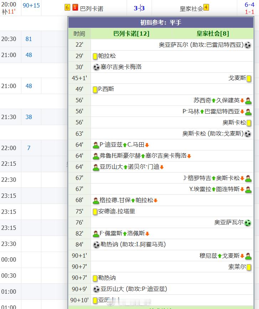Screen dimensions: 259x309
Task: Open the 皇家社会 team link in match row
Action: 191,9
